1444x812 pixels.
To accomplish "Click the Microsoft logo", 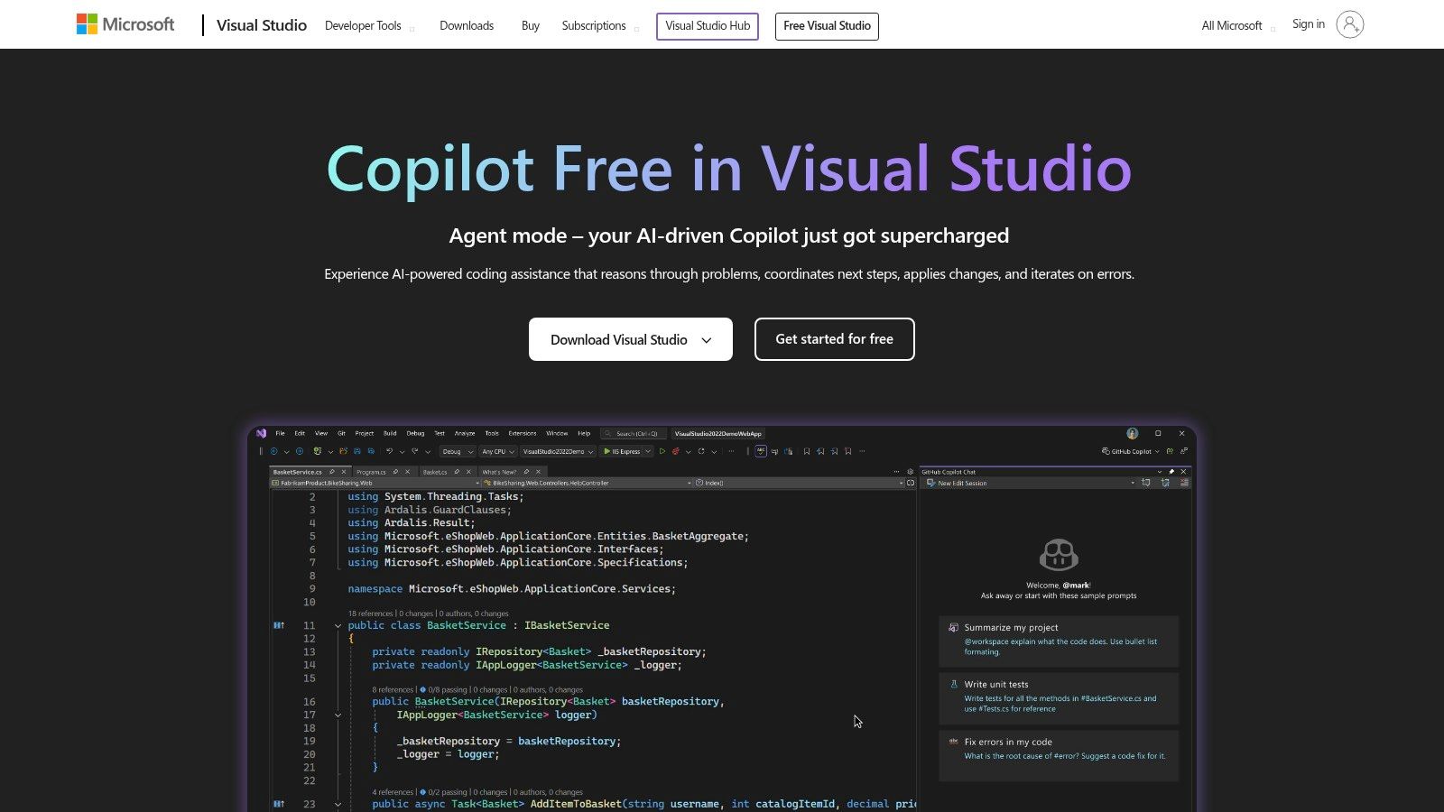I will (x=125, y=24).
